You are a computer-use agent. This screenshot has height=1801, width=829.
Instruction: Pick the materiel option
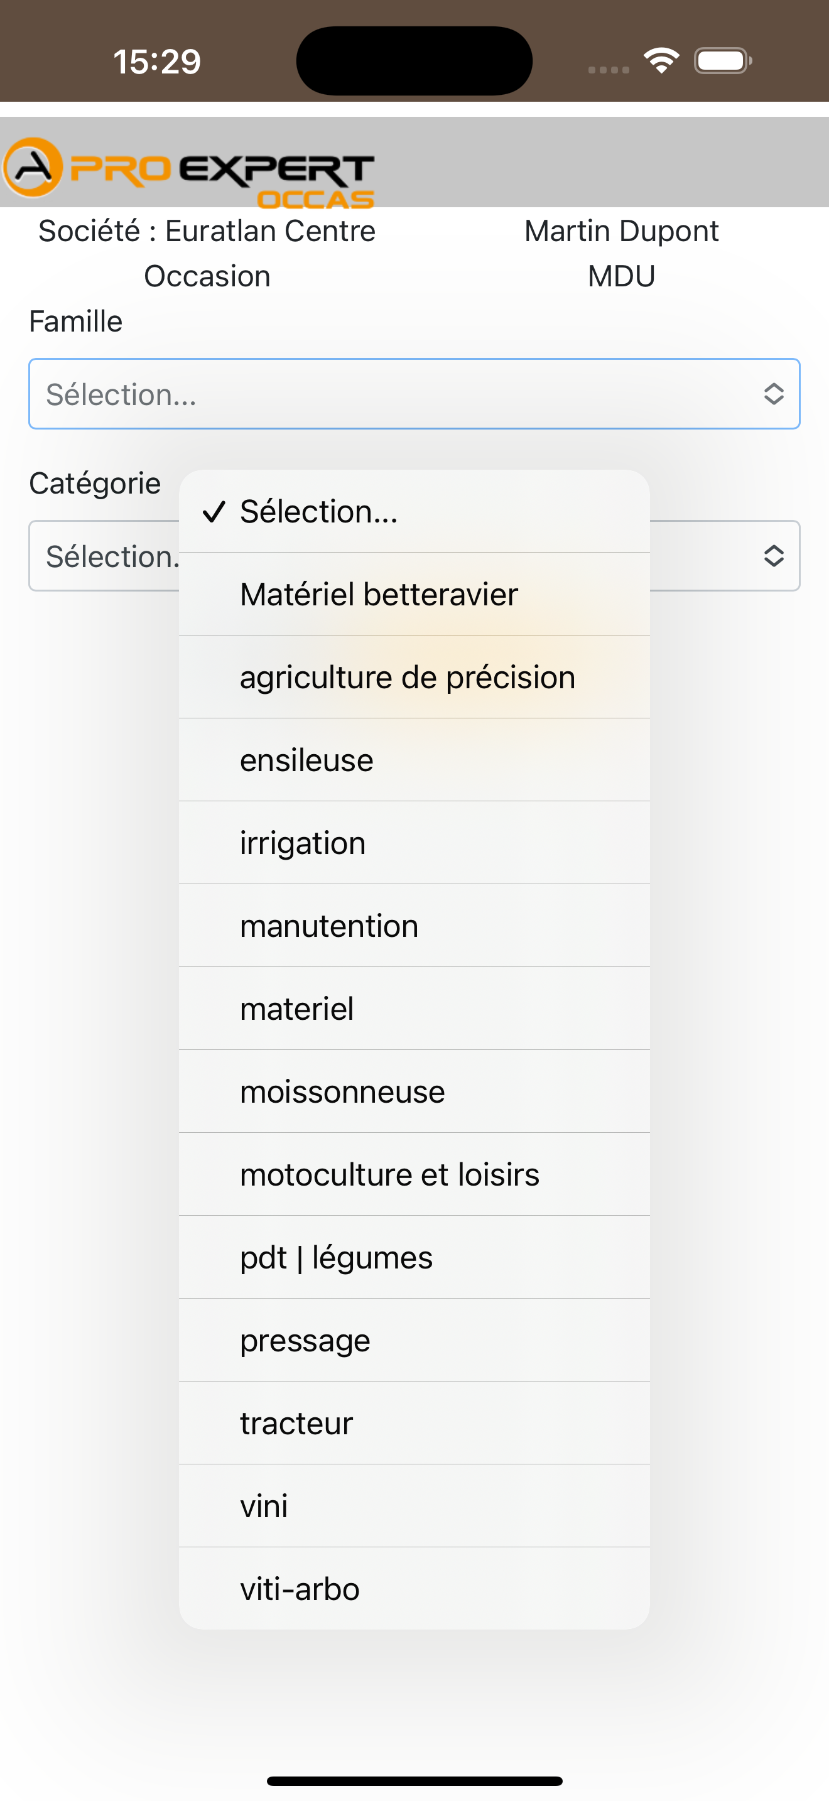(x=414, y=1008)
